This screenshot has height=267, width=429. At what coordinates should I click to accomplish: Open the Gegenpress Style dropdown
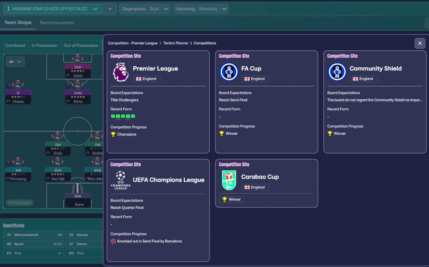(145, 9)
